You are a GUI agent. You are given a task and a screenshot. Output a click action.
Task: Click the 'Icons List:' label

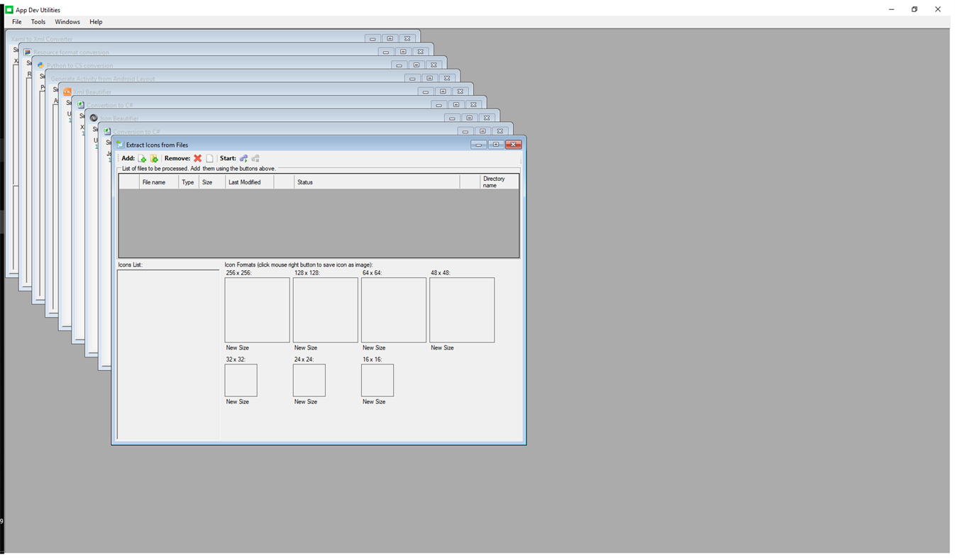tap(130, 264)
